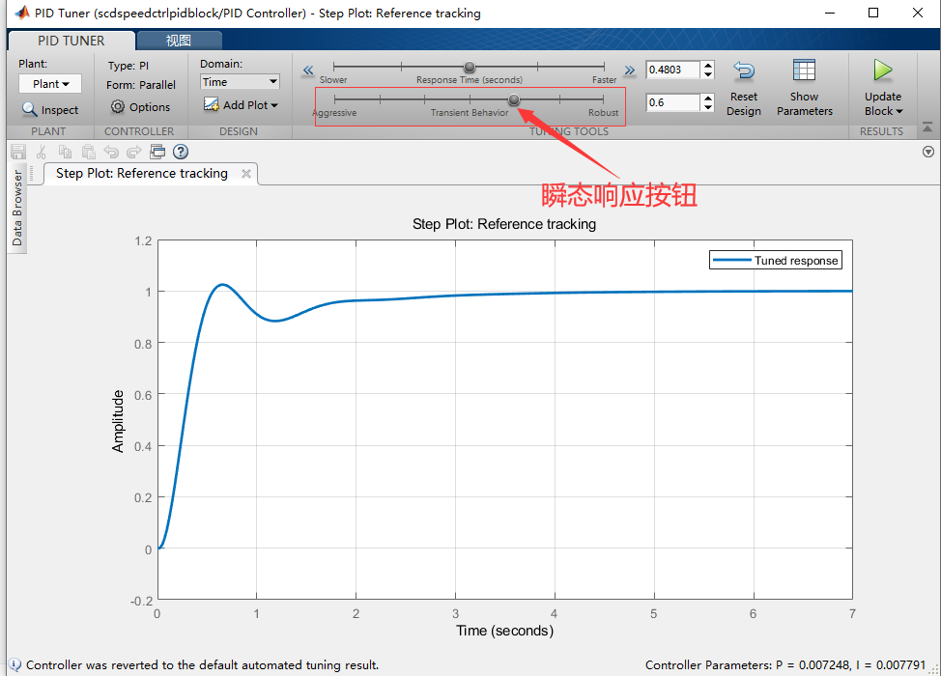Click the Amplitude axis label
Screen dimensions: 941x676
pos(118,421)
